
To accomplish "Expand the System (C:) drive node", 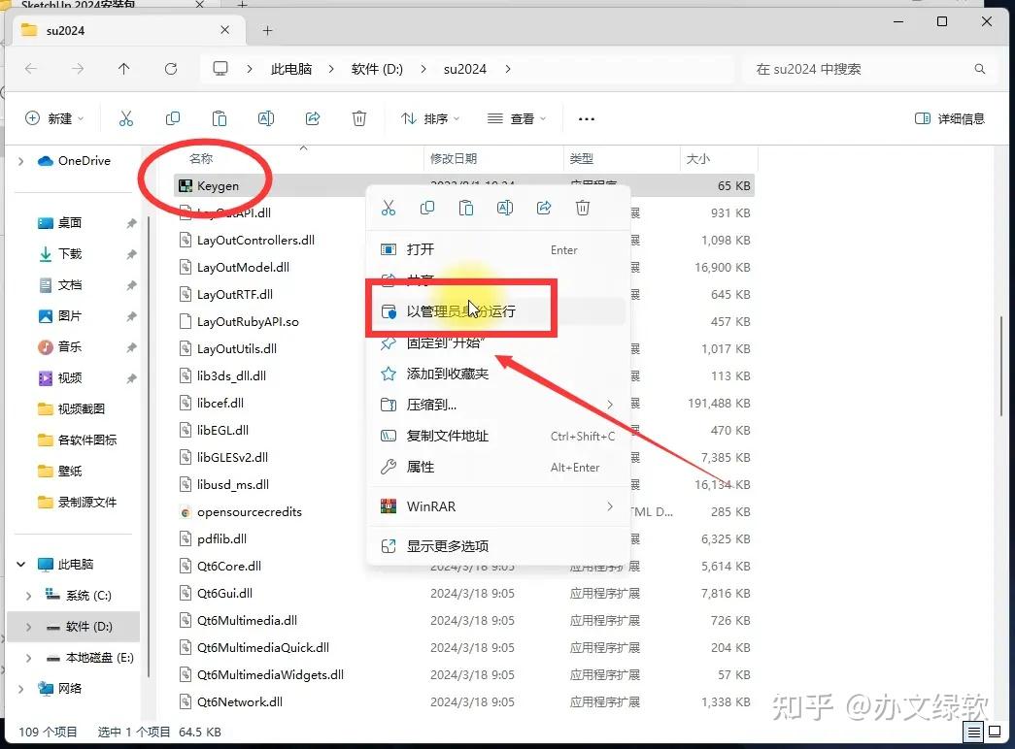I will pos(28,596).
